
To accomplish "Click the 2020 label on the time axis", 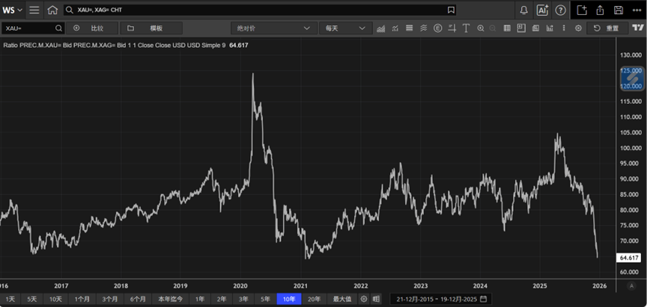I will click(x=240, y=285).
